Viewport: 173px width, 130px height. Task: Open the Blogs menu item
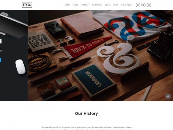108,5
